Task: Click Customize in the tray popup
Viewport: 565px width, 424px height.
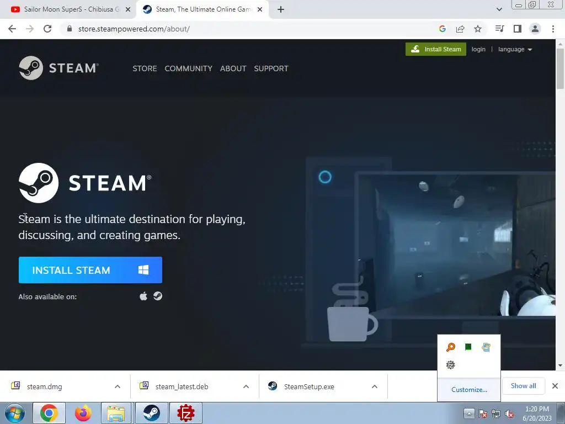Action: (x=469, y=390)
